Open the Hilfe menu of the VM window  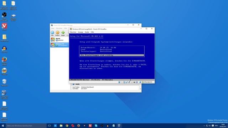92,32
